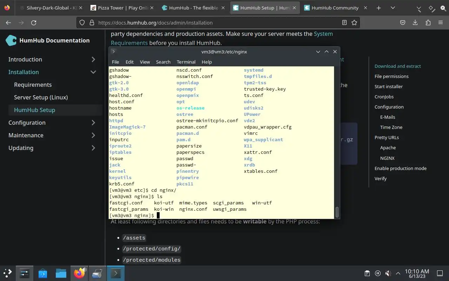Click the padlock site security icon
The height and width of the screenshot is (281, 449).
(92, 22)
